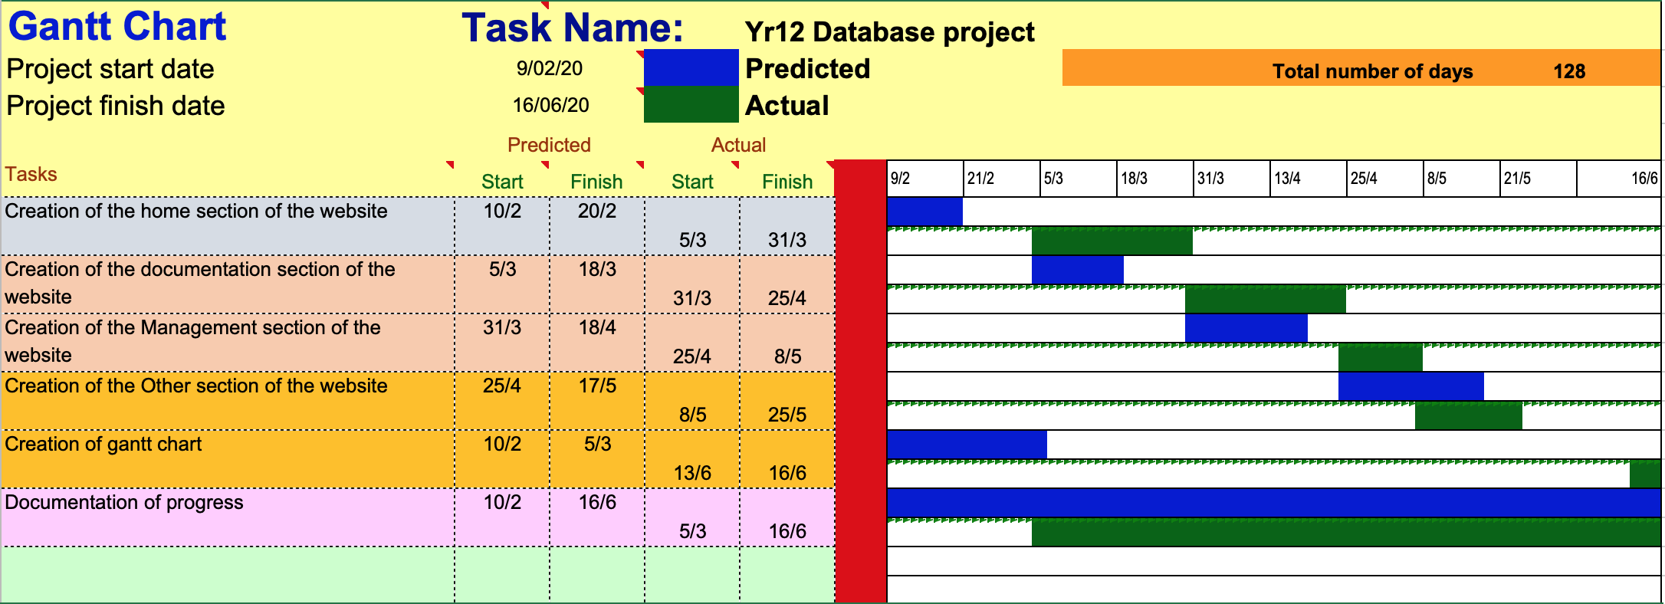Click the Actual Start column header

692,182
